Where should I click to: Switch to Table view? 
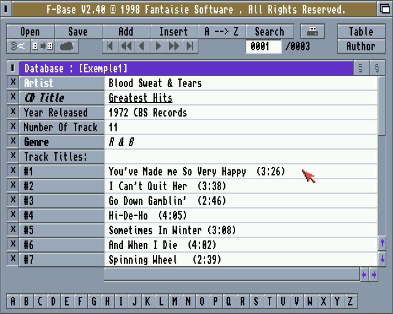point(361,31)
